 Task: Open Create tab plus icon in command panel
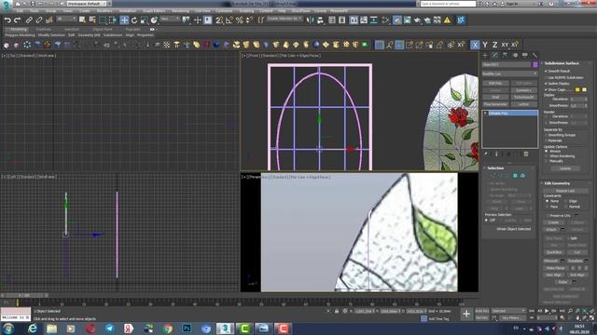(485, 56)
